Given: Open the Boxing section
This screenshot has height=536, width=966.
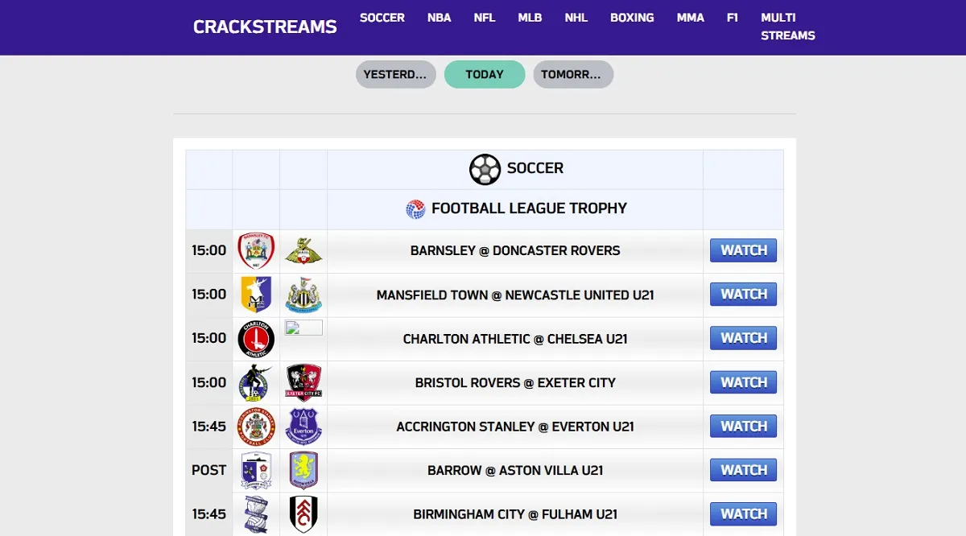Looking at the screenshot, I should click(632, 18).
